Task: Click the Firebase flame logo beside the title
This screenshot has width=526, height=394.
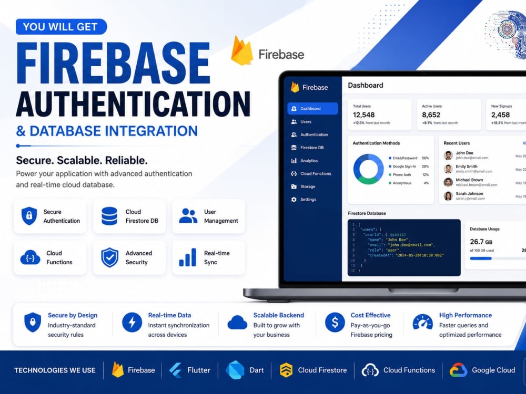Action: click(242, 51)
